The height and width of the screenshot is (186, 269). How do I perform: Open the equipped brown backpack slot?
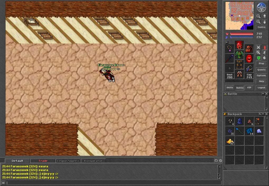(x=249, y=49)
